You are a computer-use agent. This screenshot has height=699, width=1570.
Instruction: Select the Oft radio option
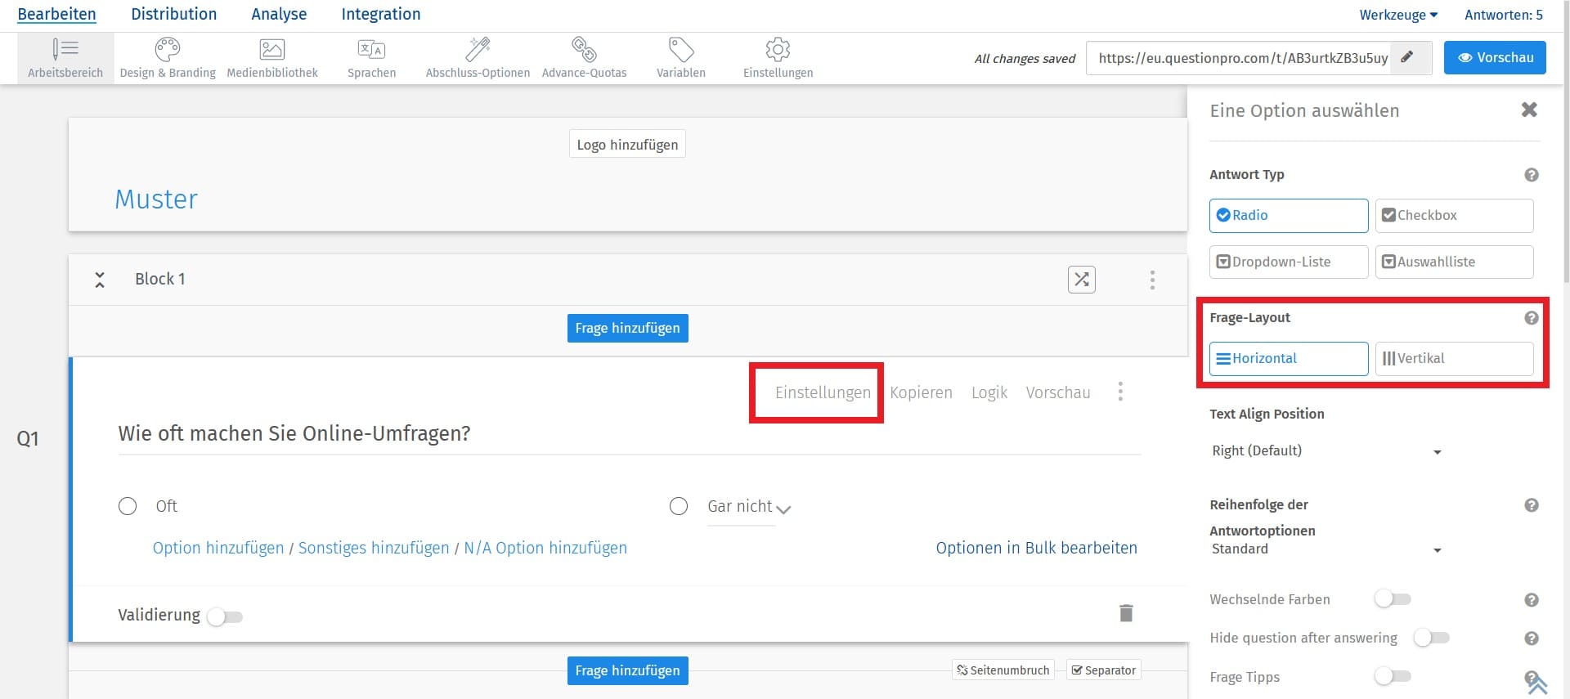point(128,506)
